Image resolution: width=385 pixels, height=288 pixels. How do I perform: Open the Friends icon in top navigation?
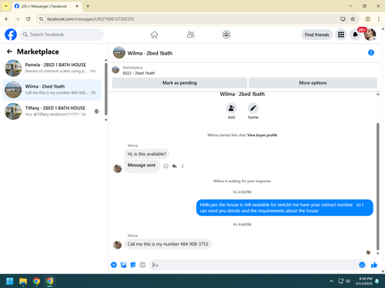[x=190, y=35]
